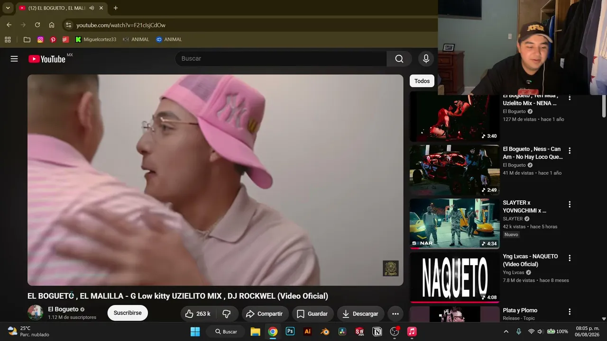The height and width of the screenshot is (341, 607).
Task: Save the video with Guardar
Action: pos(312,314)
